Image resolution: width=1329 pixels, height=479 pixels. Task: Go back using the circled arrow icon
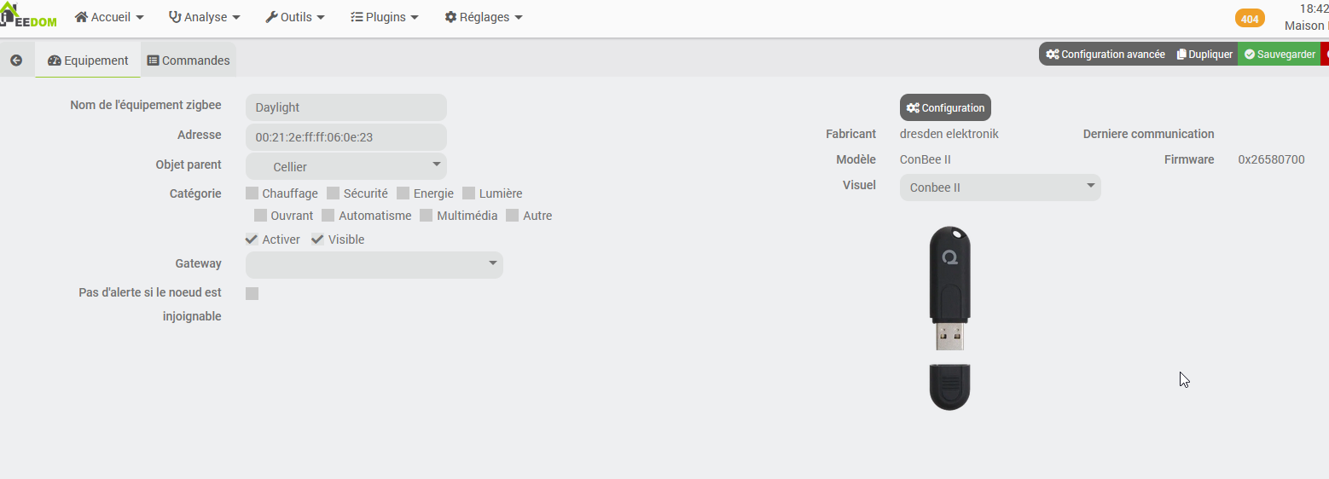click(x=16, y=61)
